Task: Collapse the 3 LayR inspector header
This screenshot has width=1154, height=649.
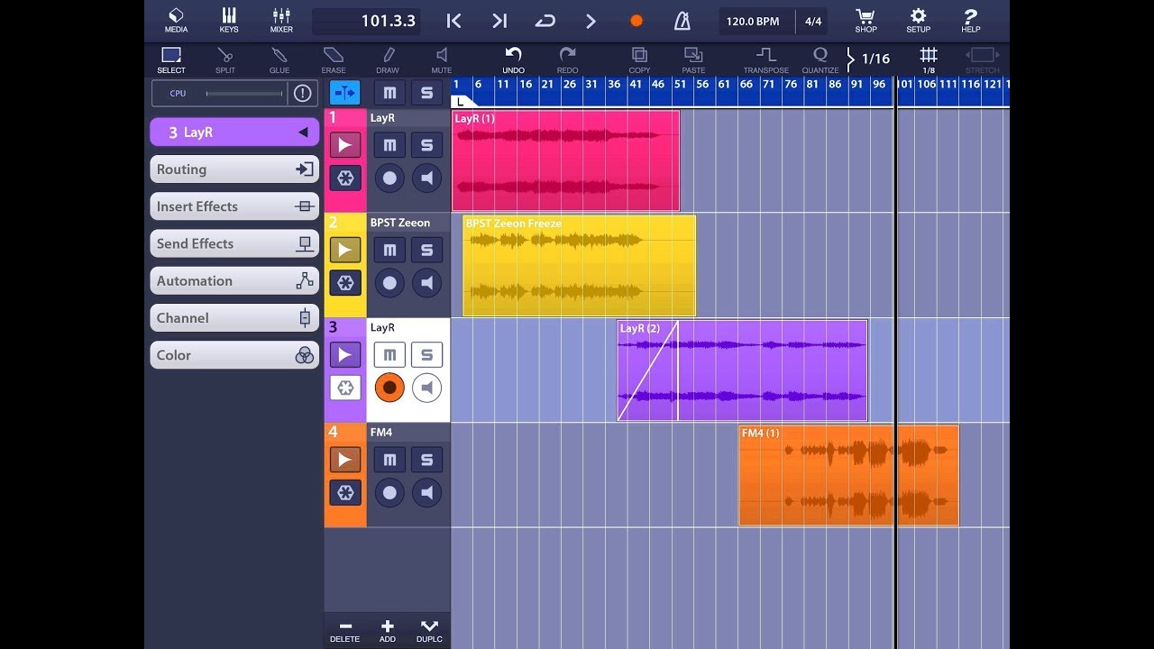Action: (234, 132)
